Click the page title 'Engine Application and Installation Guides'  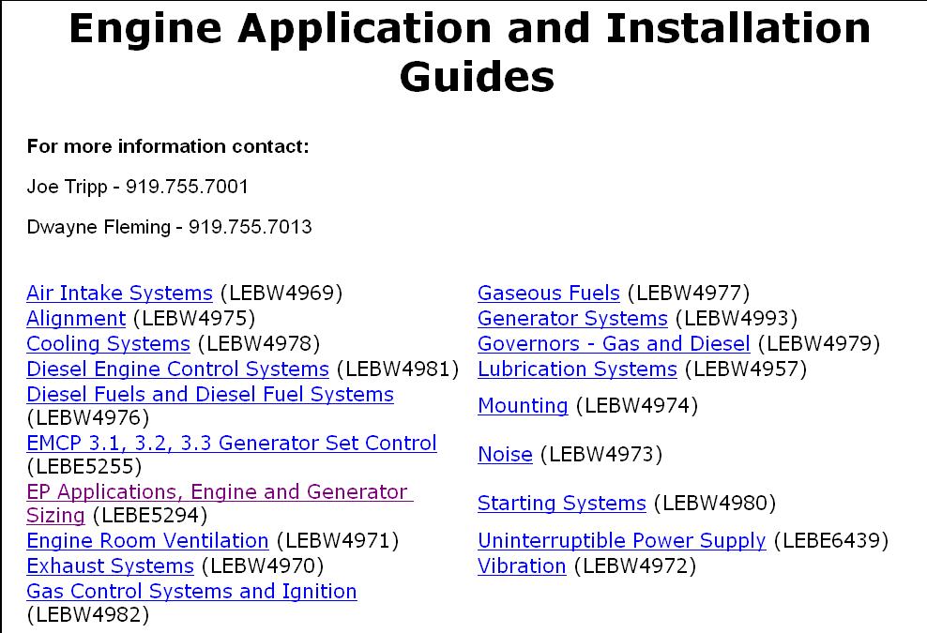pyautogui.click(x=470, y=52)
